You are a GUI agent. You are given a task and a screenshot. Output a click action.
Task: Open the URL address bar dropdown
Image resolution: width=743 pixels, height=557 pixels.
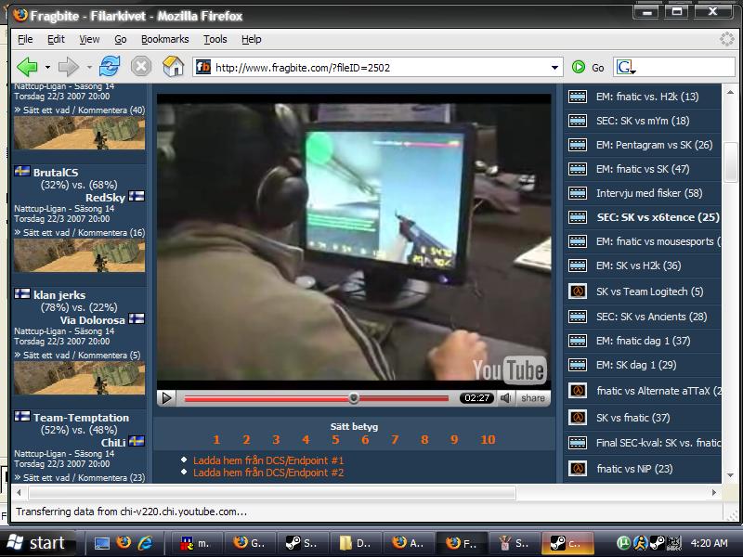pos(554,67)
